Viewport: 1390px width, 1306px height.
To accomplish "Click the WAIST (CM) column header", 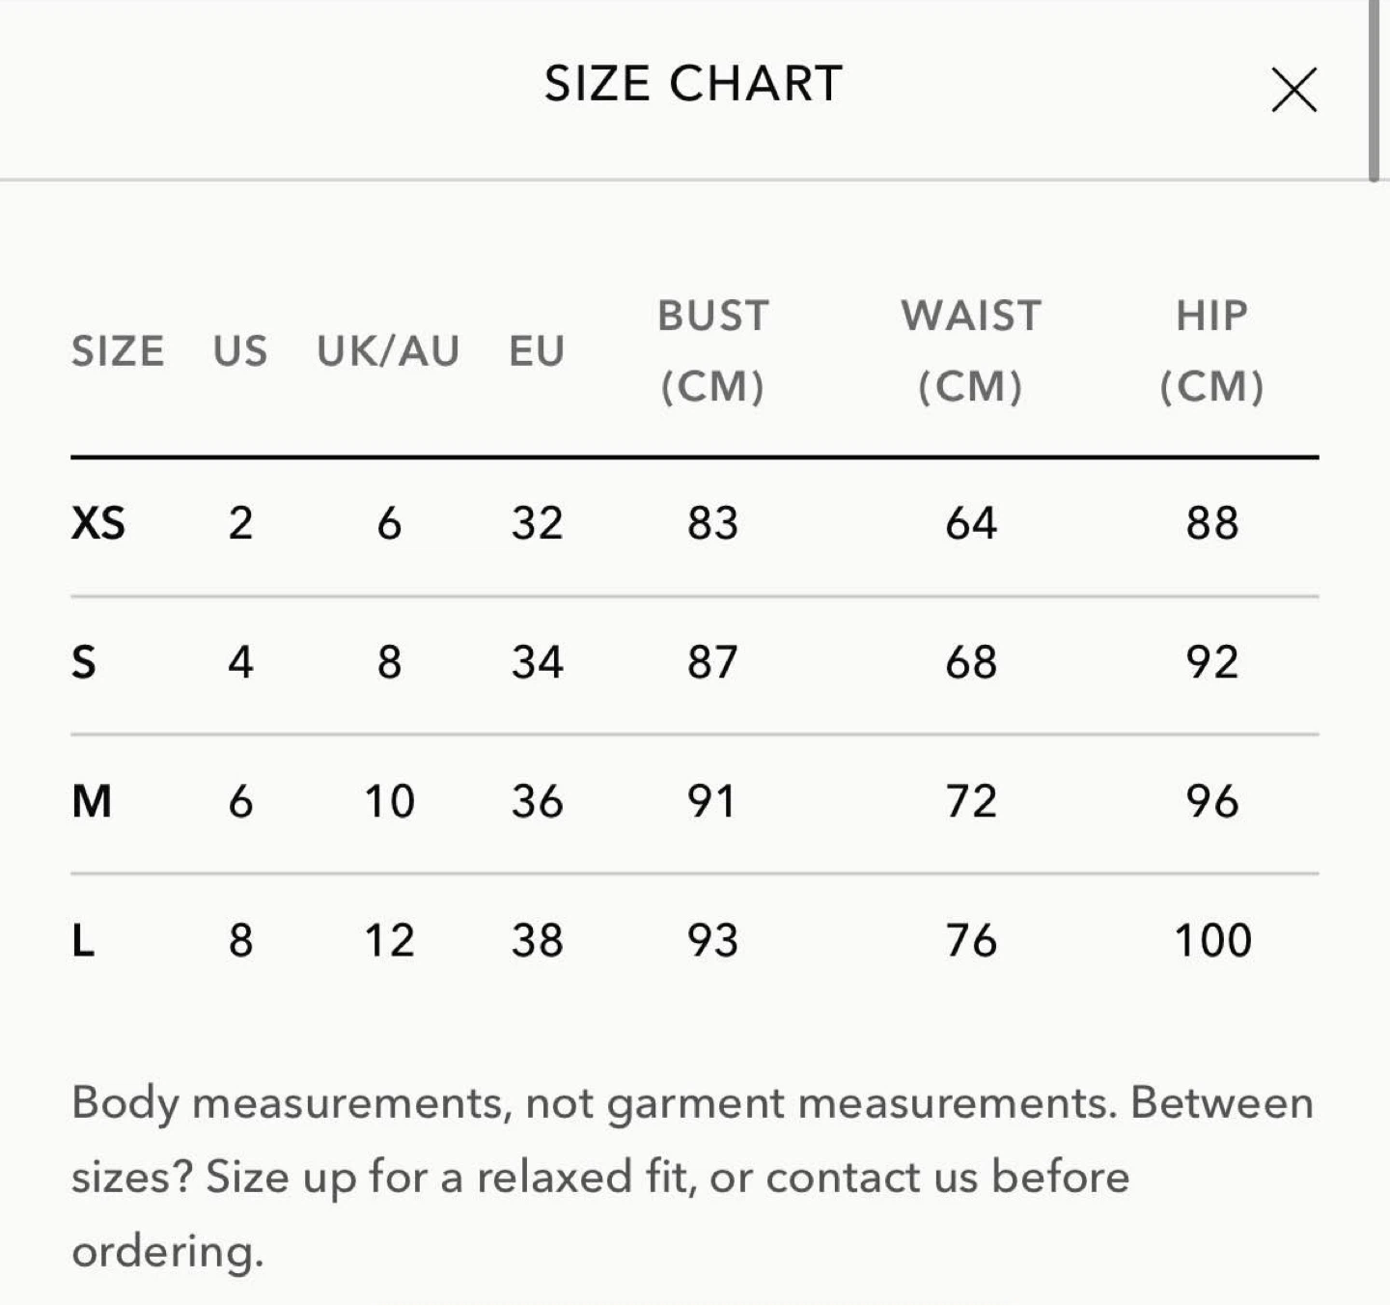I will tap(971, 351).
